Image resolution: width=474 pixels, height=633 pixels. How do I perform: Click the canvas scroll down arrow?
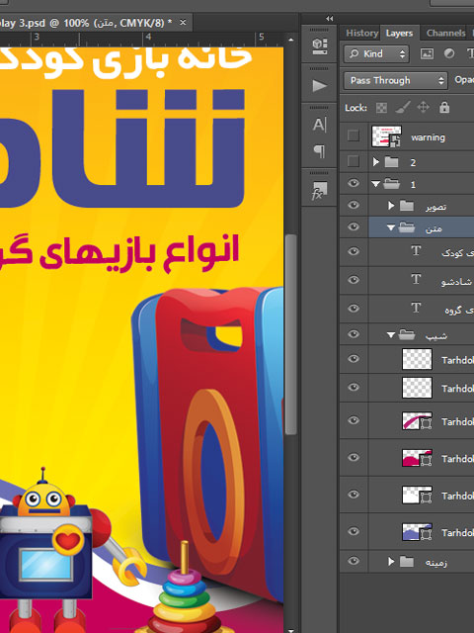tap(291, 629)
